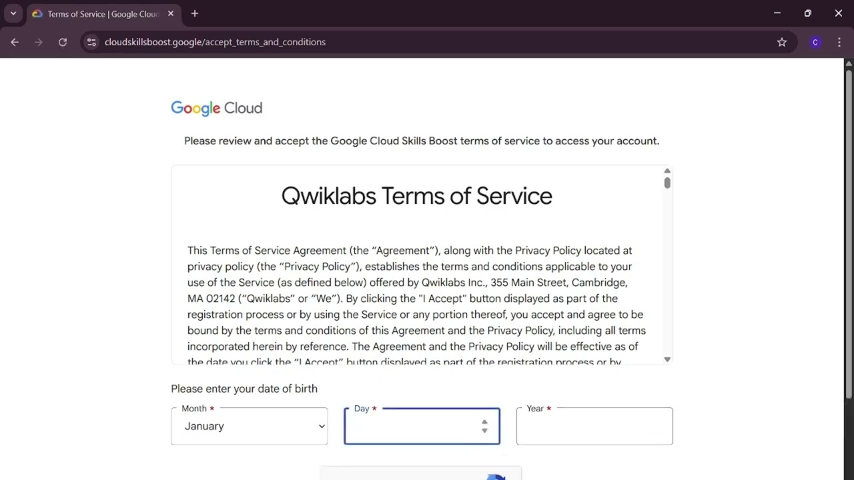Open the tab search dropdown arrow
Viewport: 854px width, 480px height.
pyautogui.click(x=13, y=13)
